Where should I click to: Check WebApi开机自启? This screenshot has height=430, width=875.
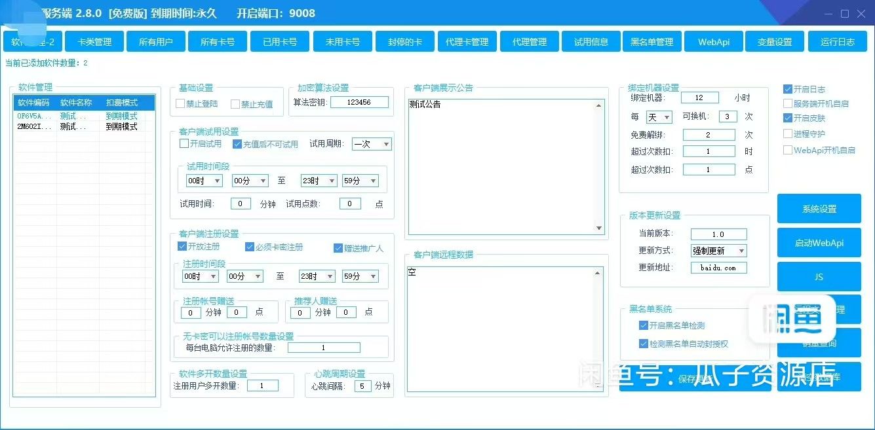coord(787,150)
